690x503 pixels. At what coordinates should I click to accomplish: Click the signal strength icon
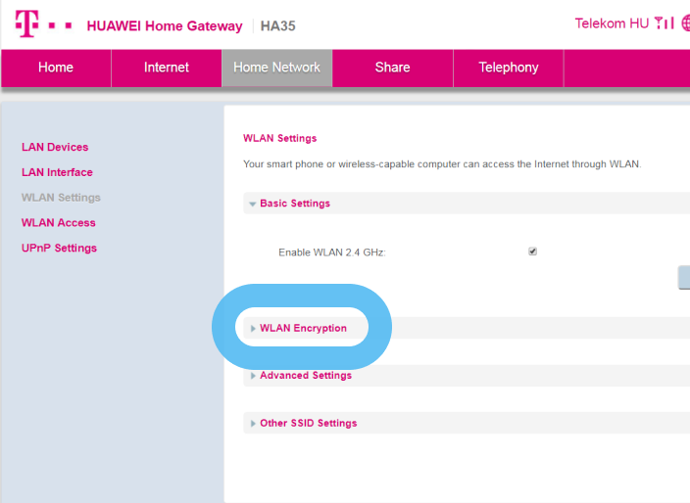[665, 23]
